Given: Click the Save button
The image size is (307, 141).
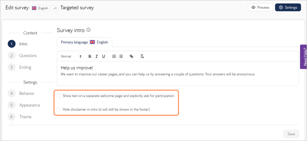Looking at the screenshot, I should coord(291,134).
